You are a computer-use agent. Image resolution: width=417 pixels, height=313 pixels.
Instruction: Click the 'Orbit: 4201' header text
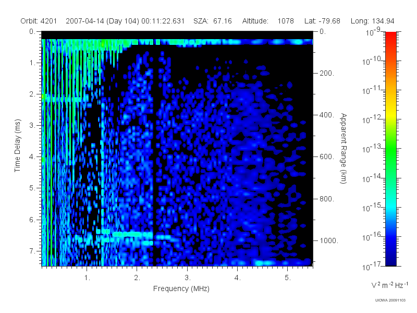tap(39, 21)
